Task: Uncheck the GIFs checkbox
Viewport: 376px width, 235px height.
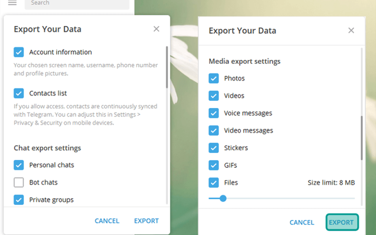Action: [x=214, y=165]
